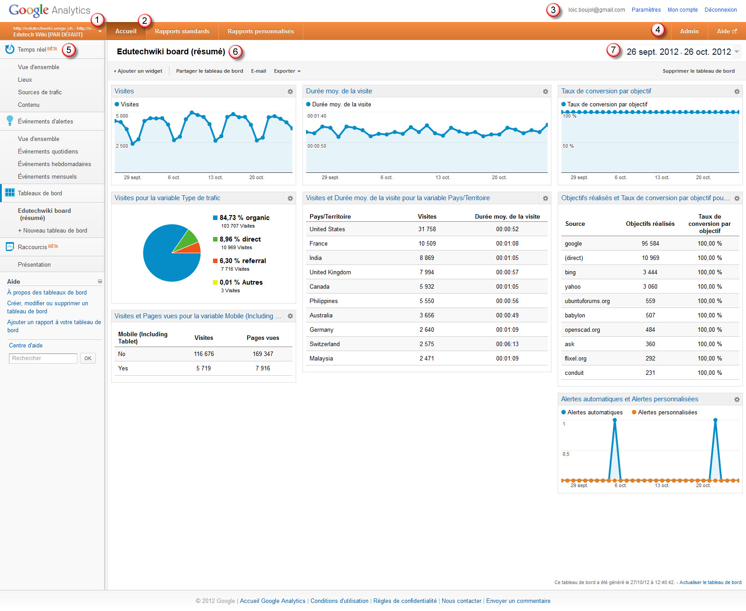Image resolution: width=746 pixels, height=611 pixels.
Task: Open Paramètres link in header
Action: pyautogui.click(x=646, y=10)
